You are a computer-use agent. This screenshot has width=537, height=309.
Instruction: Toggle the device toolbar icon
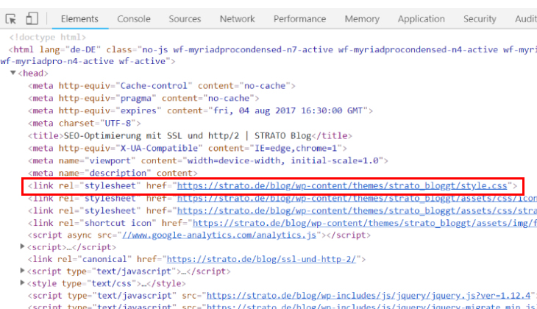[32, 18]
